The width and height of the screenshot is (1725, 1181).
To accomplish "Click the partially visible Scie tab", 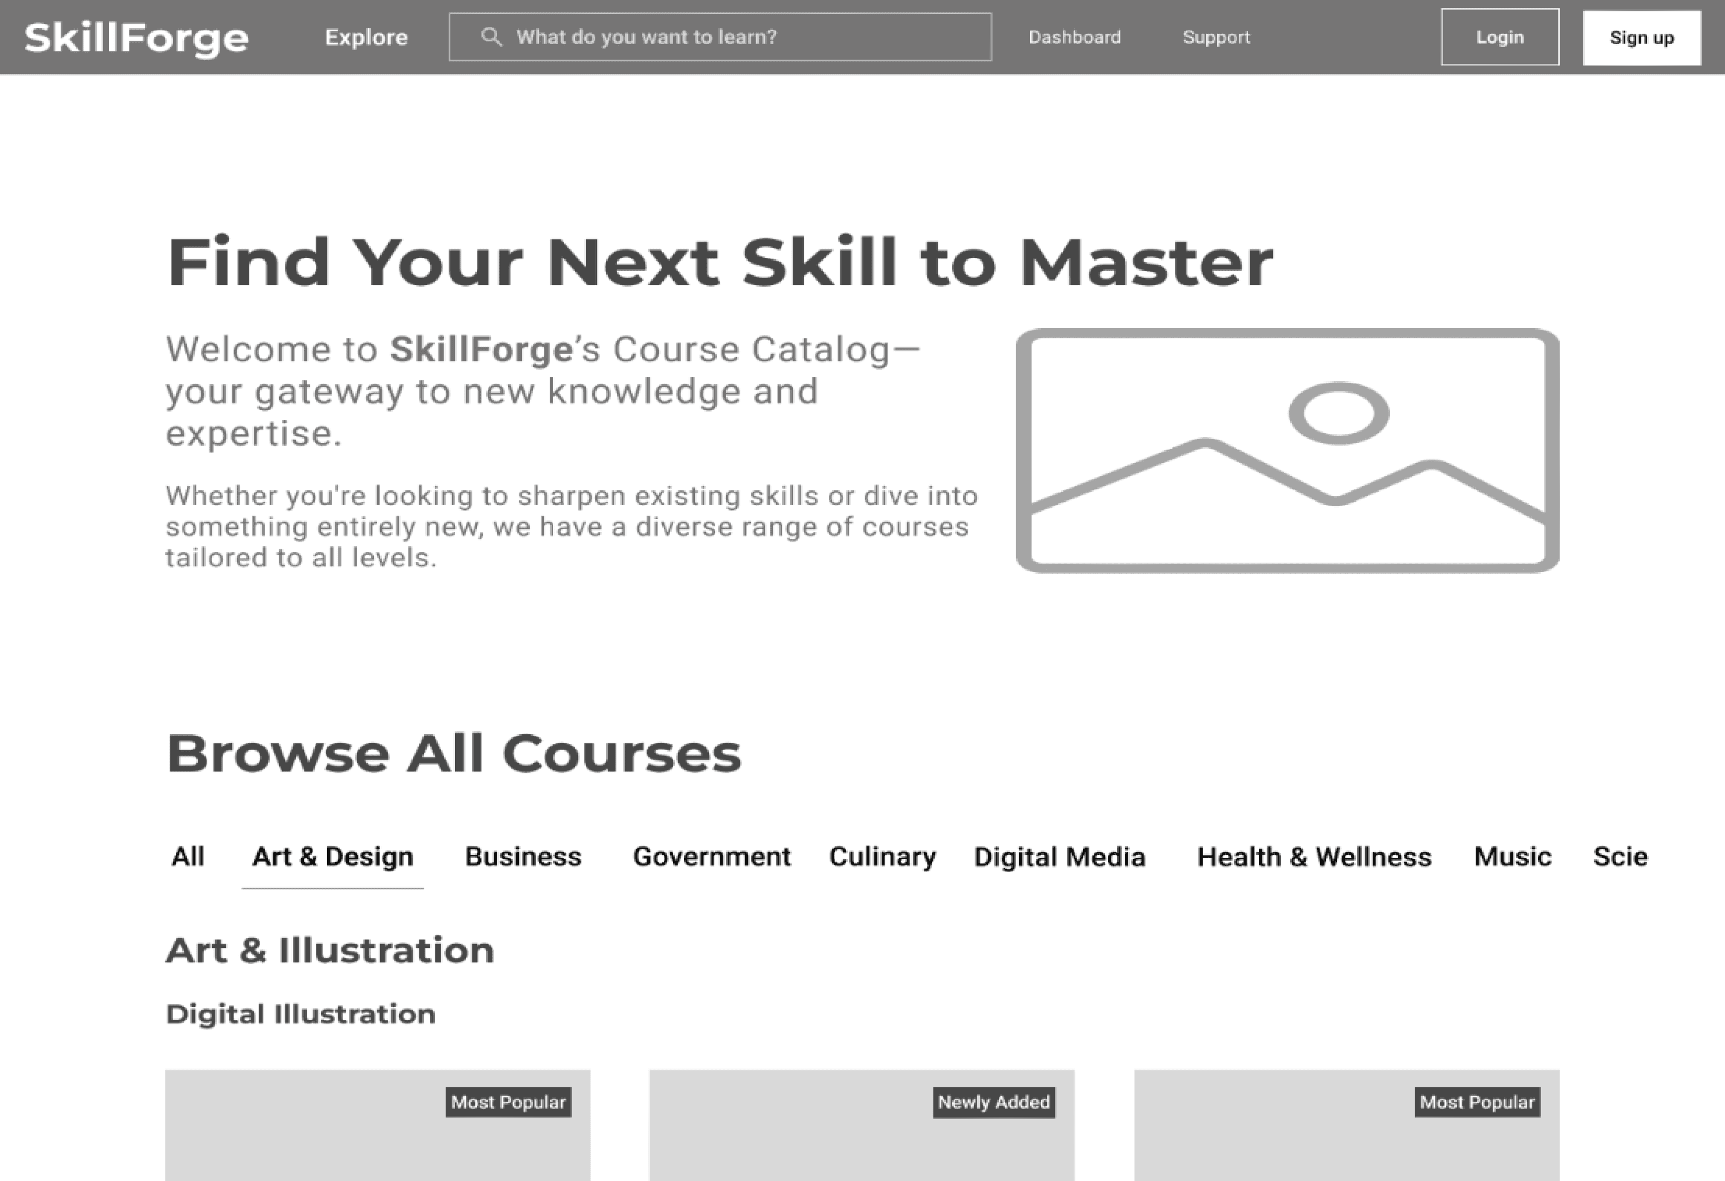I will (x=1619, y=857).
